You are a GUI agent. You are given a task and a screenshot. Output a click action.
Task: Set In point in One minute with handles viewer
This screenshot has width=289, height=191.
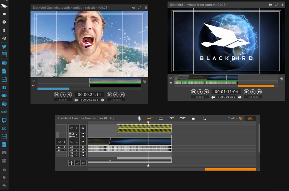63,100
